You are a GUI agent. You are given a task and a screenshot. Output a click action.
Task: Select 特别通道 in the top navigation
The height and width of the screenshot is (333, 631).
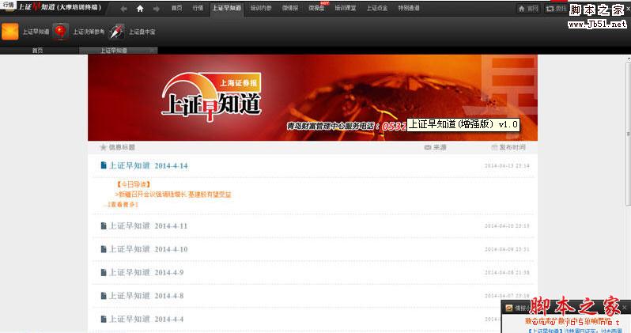coord(409,8)
